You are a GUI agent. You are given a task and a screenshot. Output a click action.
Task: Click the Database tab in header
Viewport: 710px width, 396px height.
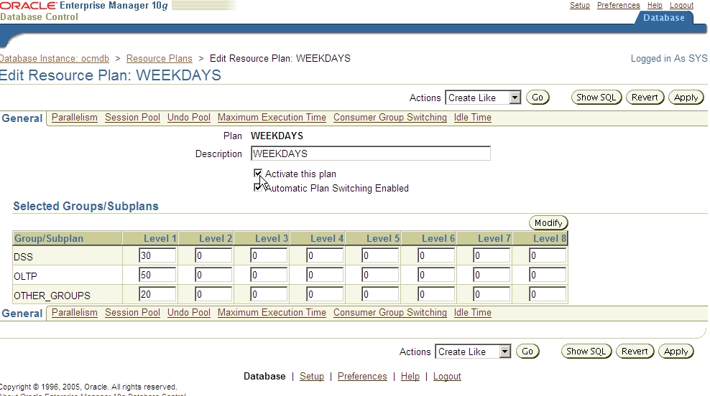click(x=664, y=18)
